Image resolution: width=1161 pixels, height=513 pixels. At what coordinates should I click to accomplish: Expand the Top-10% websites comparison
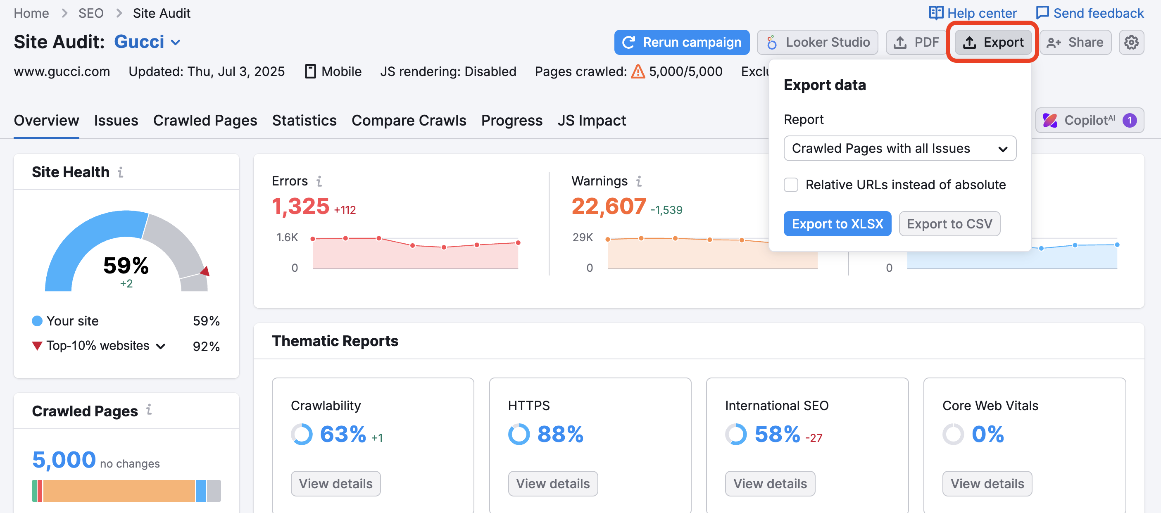(160, 346)
